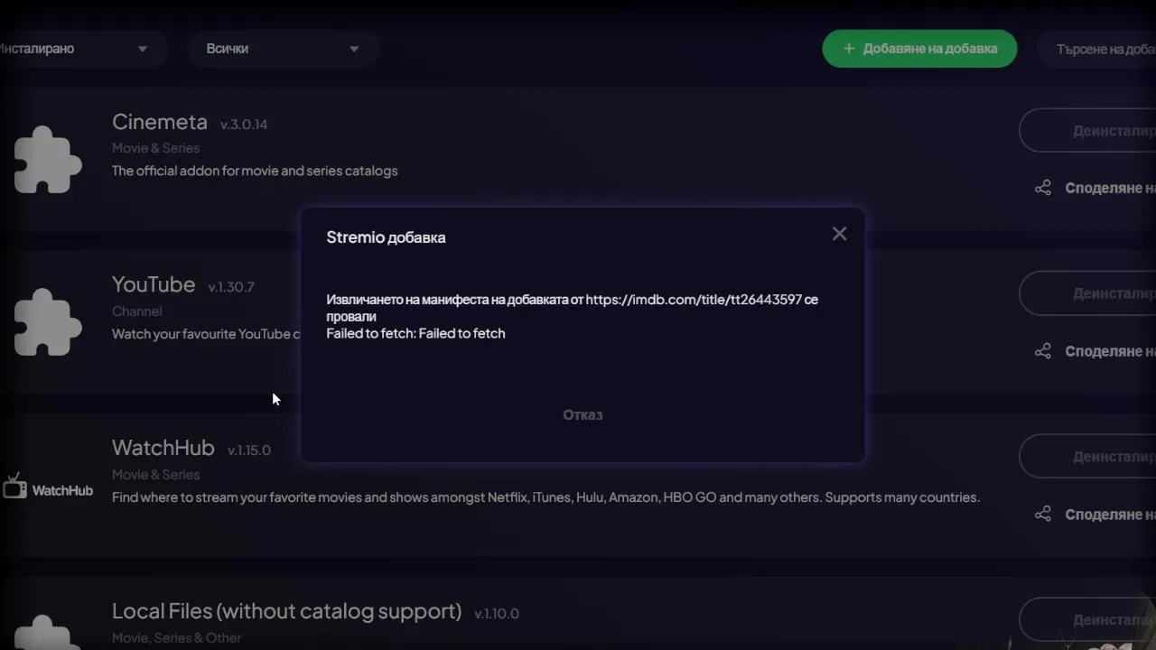Image resolution: width=1156 pixels, height=650 pixels.
Task: Click share icon for Cinemeta addon
Action: (x=1043, y=188)
